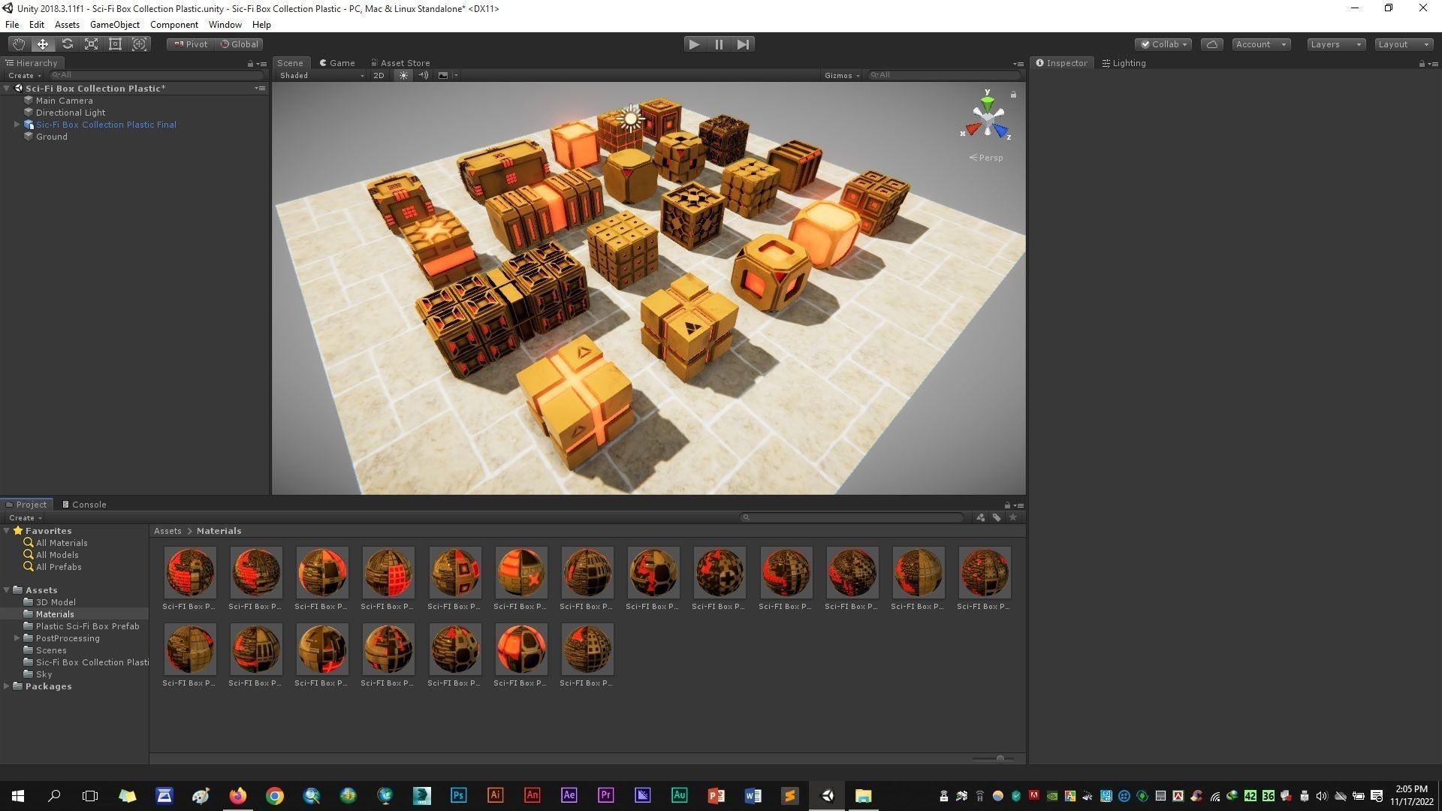Toggle 2D mode in the Scene view

tap(379, 75)
